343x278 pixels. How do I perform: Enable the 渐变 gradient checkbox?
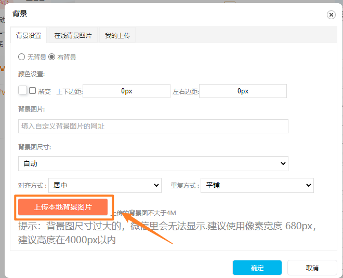coord(33,91)
